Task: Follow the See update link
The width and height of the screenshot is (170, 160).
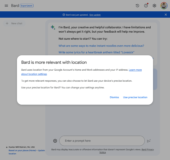Action: tap(95, 15)
